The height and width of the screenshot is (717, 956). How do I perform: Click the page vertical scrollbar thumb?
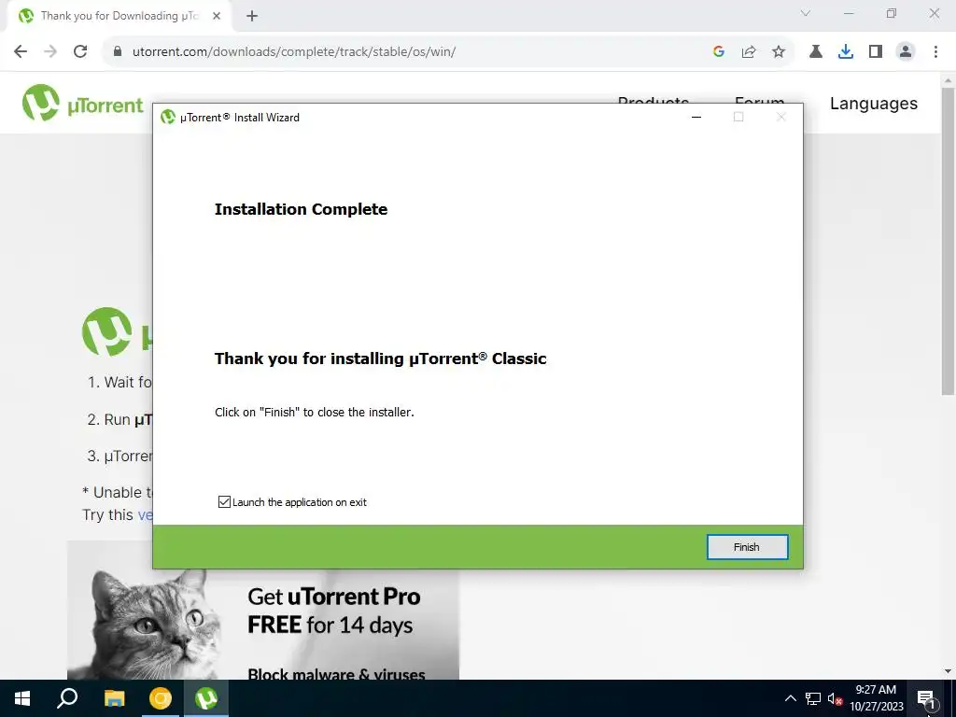click(x=948, y=241)
